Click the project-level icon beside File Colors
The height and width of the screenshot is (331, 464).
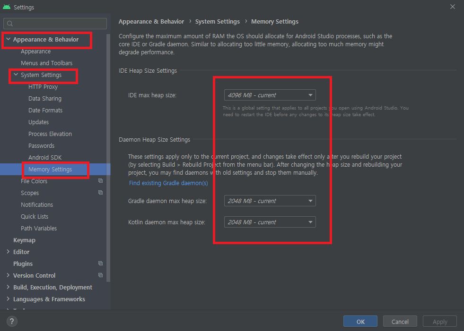(101, 180)
